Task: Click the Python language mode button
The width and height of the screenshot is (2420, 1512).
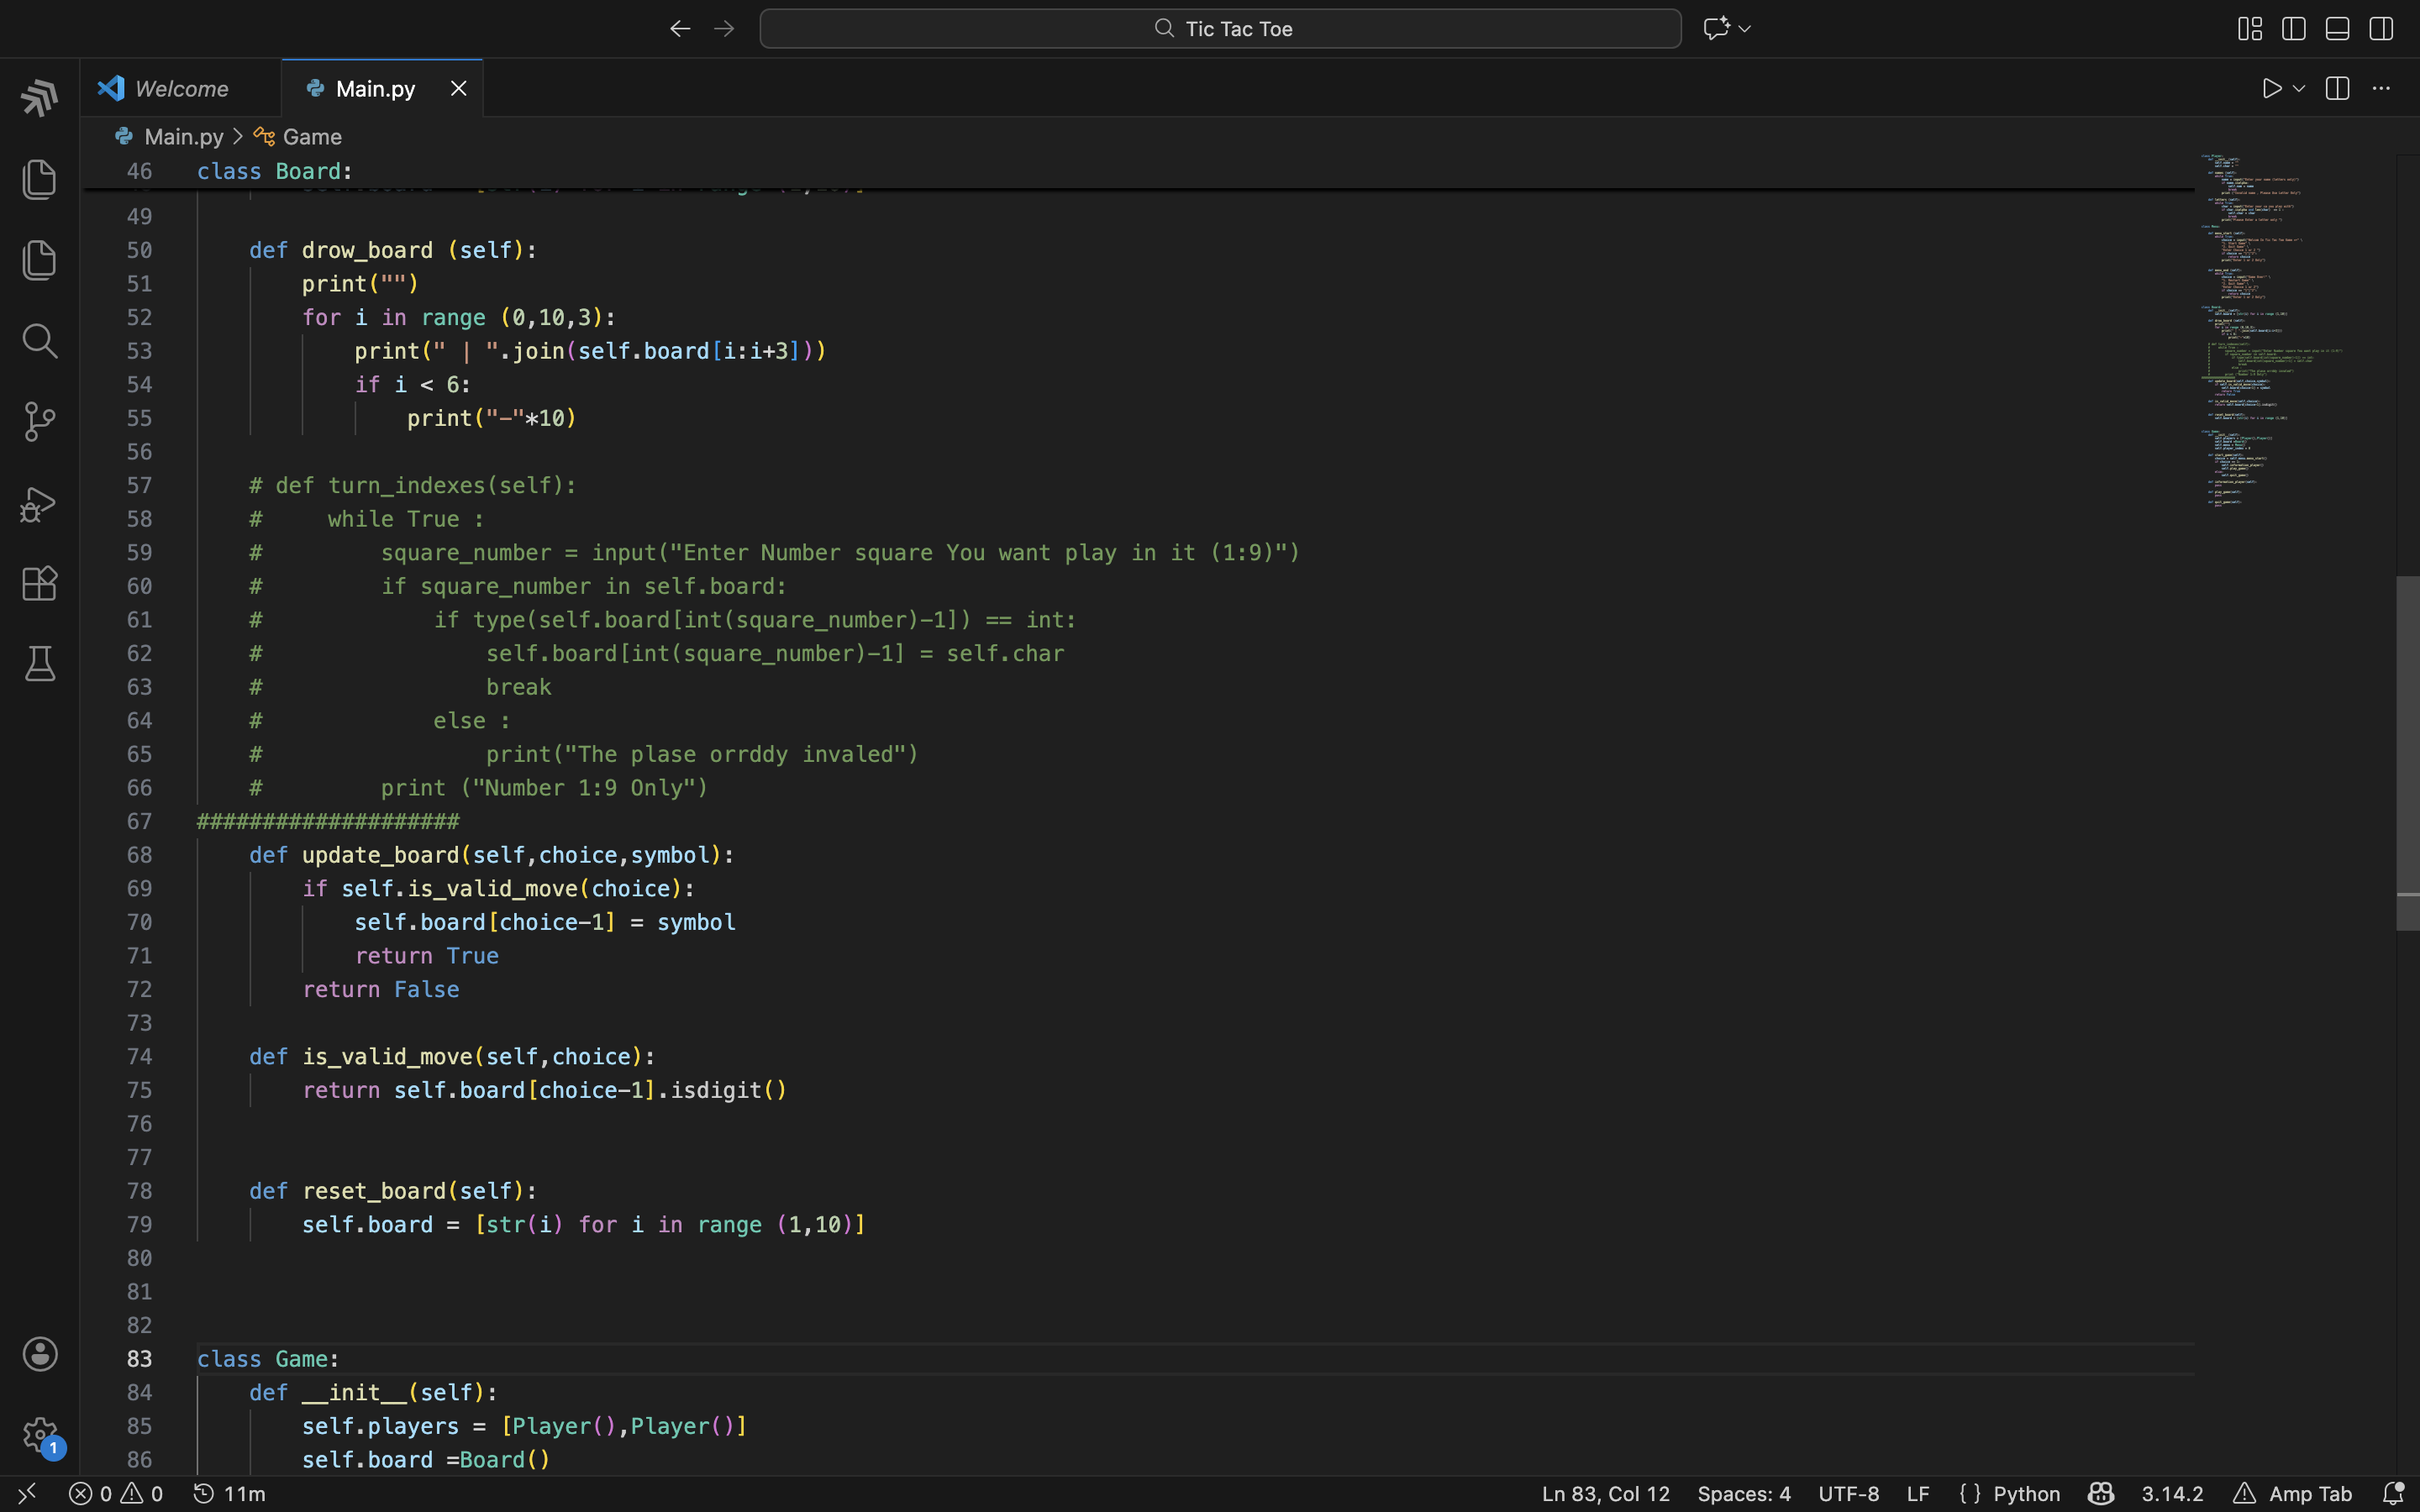Action: [2025, 1493]
